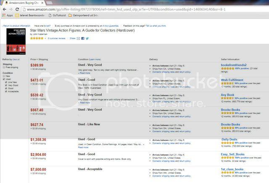
Task: Open Domestic shipping rates for $2,904.00 offer
Action: point(164,161)
